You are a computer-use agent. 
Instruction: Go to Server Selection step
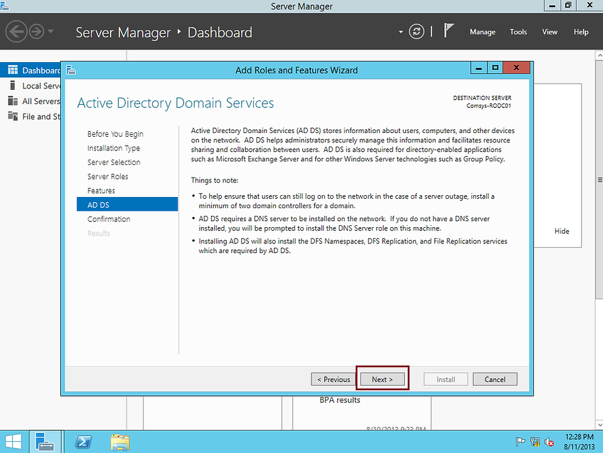point(114,162)
